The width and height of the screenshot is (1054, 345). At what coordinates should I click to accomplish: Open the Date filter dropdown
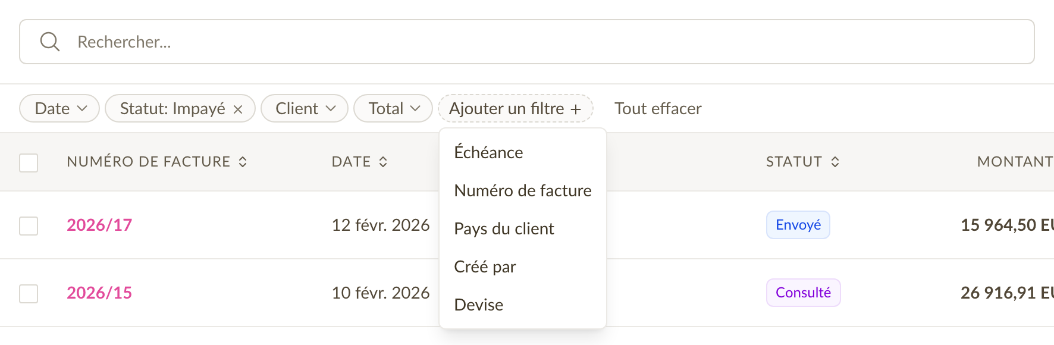click(59, 108)
